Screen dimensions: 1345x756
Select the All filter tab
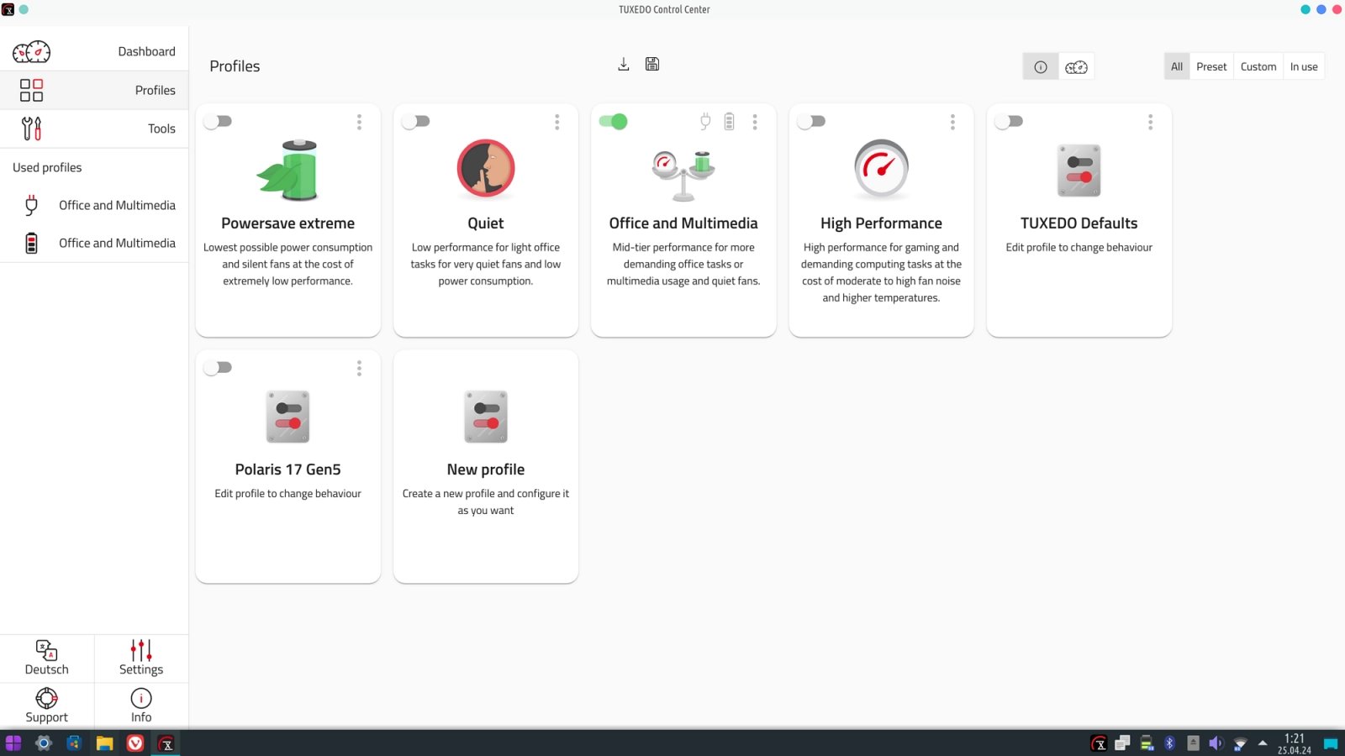(x=1177, y=67)
